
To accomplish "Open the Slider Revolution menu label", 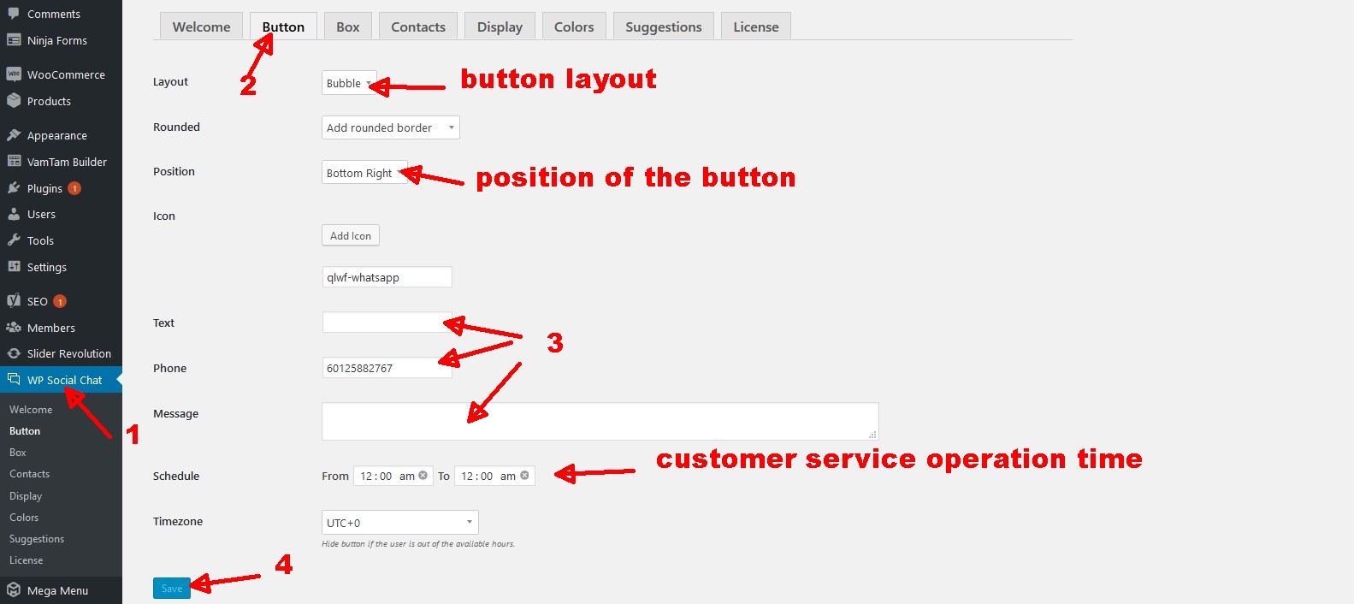I will 69,354.
